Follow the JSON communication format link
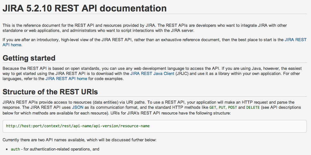Screen dimensions: 311x155 coord(78,107)
